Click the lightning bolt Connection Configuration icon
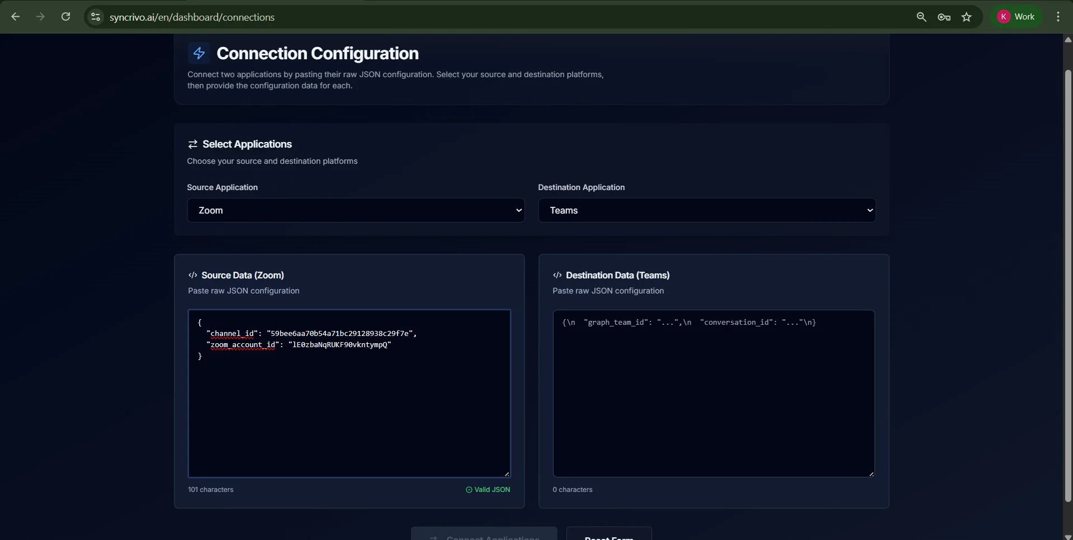This screenshot has width=1073, height=540. pyautogui.click(x=198, y=53)
